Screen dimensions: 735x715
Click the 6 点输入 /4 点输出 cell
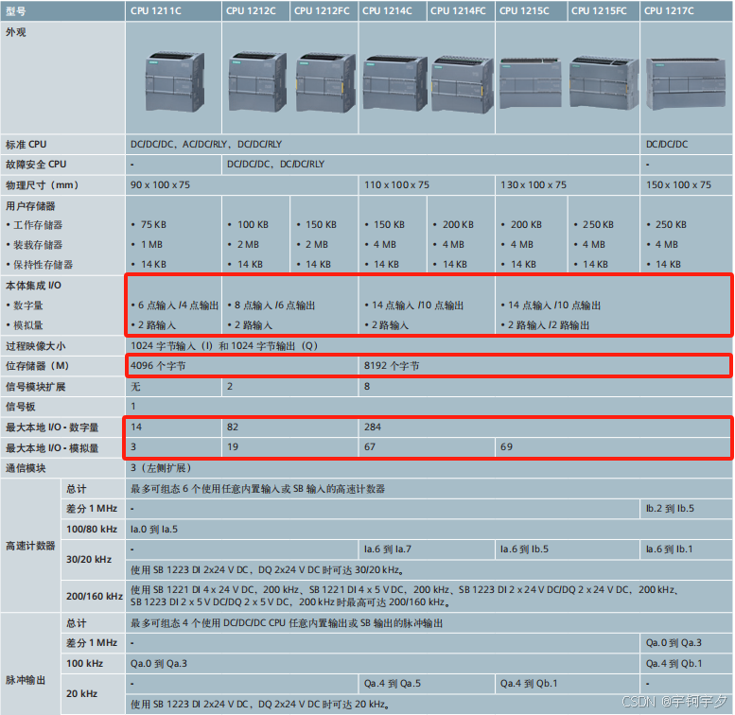pos(178,305)
